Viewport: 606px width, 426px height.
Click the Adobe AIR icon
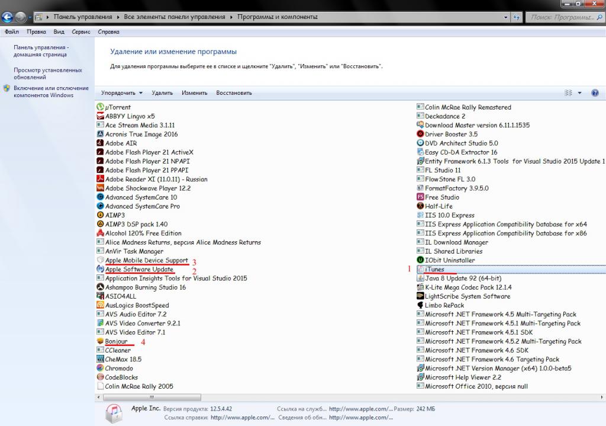coord(100,143)
